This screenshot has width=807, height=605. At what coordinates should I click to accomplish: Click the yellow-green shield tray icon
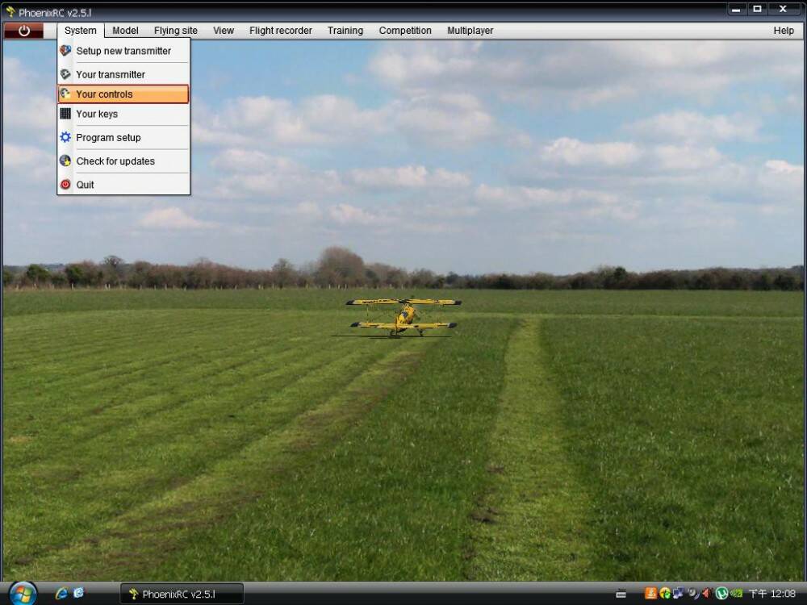(x=665, y=593)
